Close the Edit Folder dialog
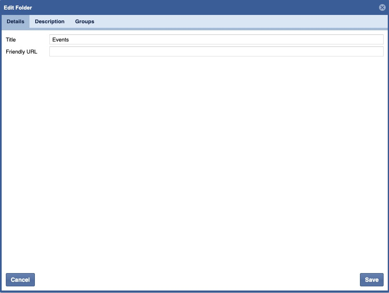The width and height of the screenshot is (389, 293). (382, 7)
